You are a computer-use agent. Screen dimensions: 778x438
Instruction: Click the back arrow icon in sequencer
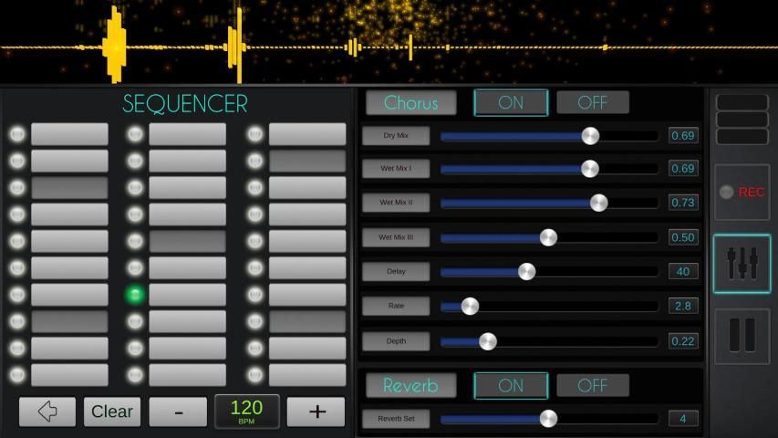pyautogui.click(x=47, y=412)
